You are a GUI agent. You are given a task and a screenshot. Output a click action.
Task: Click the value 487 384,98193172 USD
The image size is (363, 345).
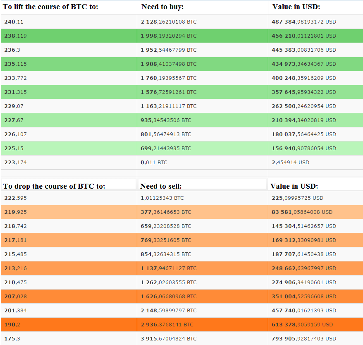pos(304,22)
